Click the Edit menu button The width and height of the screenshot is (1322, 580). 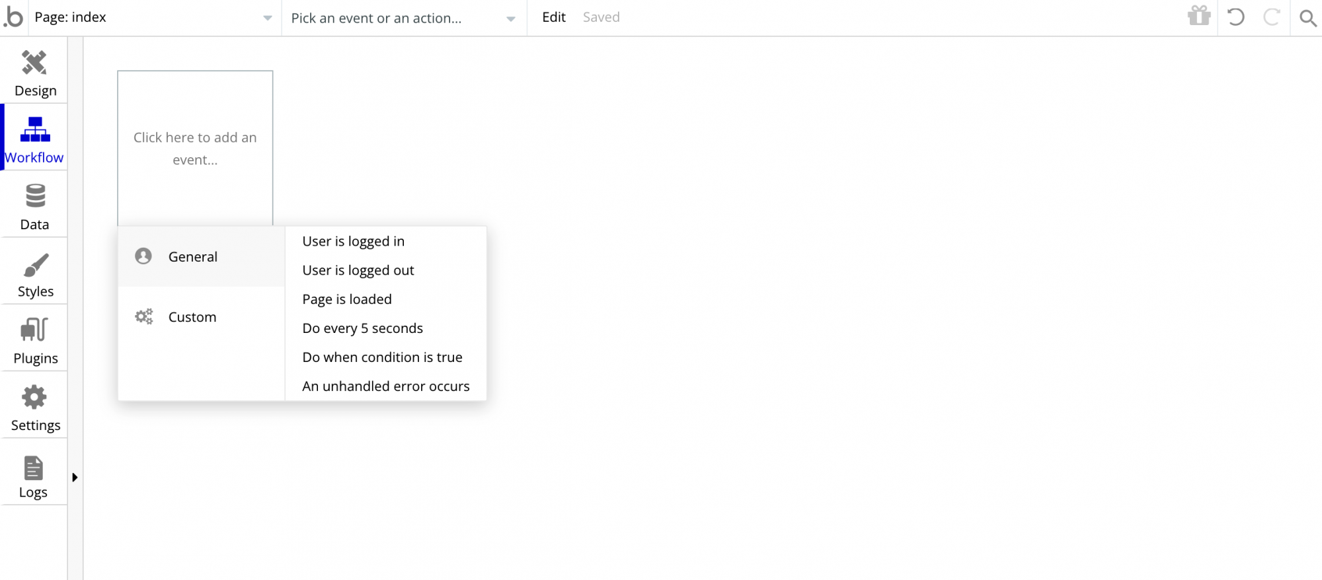coord(554,17)
